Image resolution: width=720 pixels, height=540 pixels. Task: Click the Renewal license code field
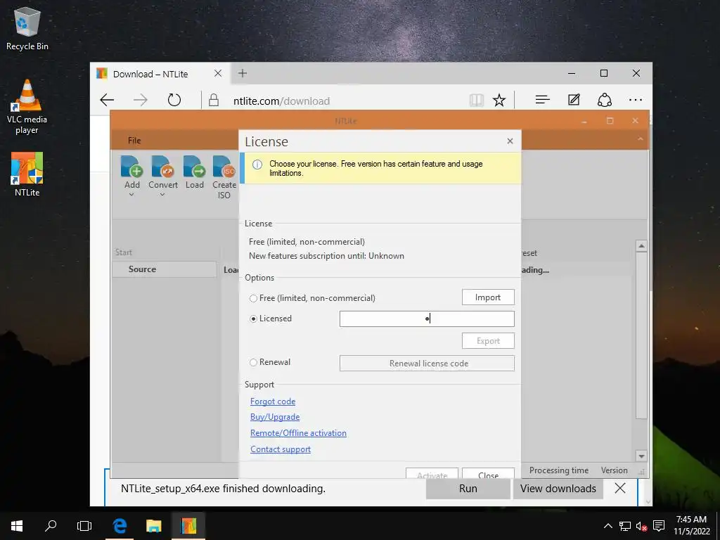(427, 364)
